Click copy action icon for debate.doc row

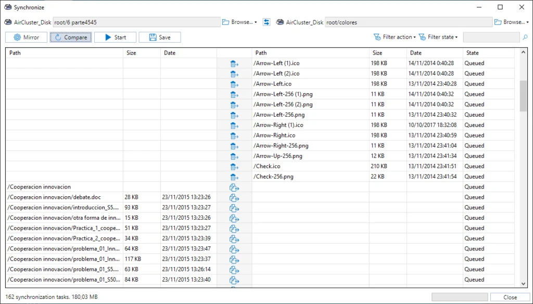pyautogui.click(x=234, y=197)
